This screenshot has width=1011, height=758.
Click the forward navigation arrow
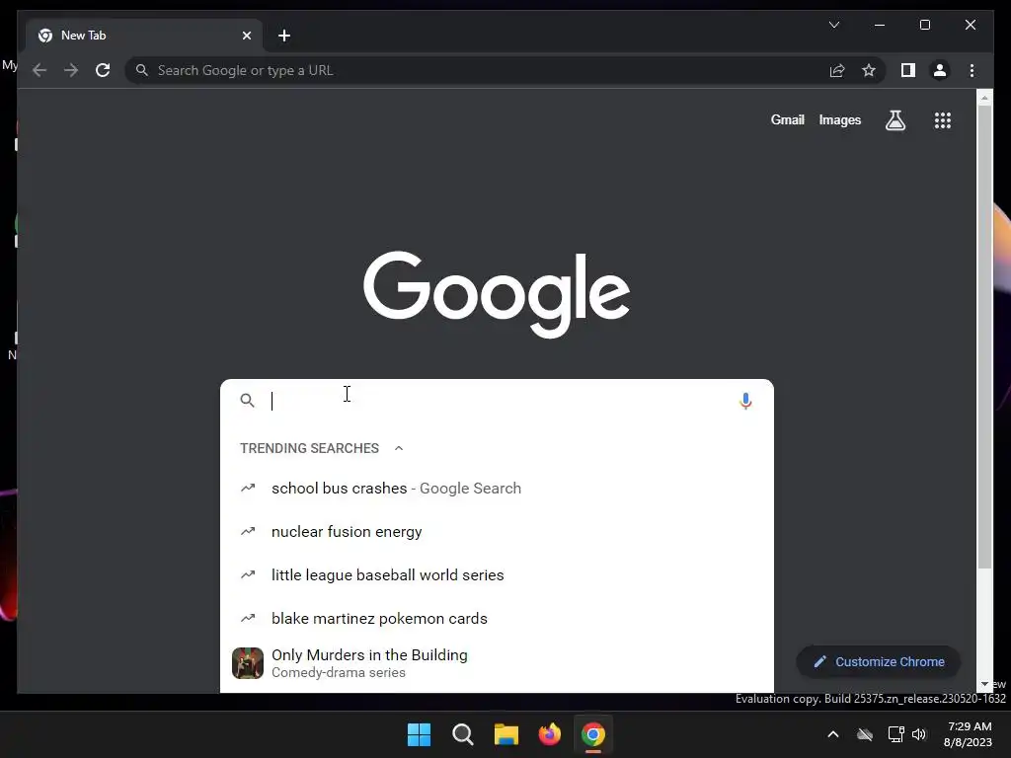pyautogui.click(x=71, y=70)
